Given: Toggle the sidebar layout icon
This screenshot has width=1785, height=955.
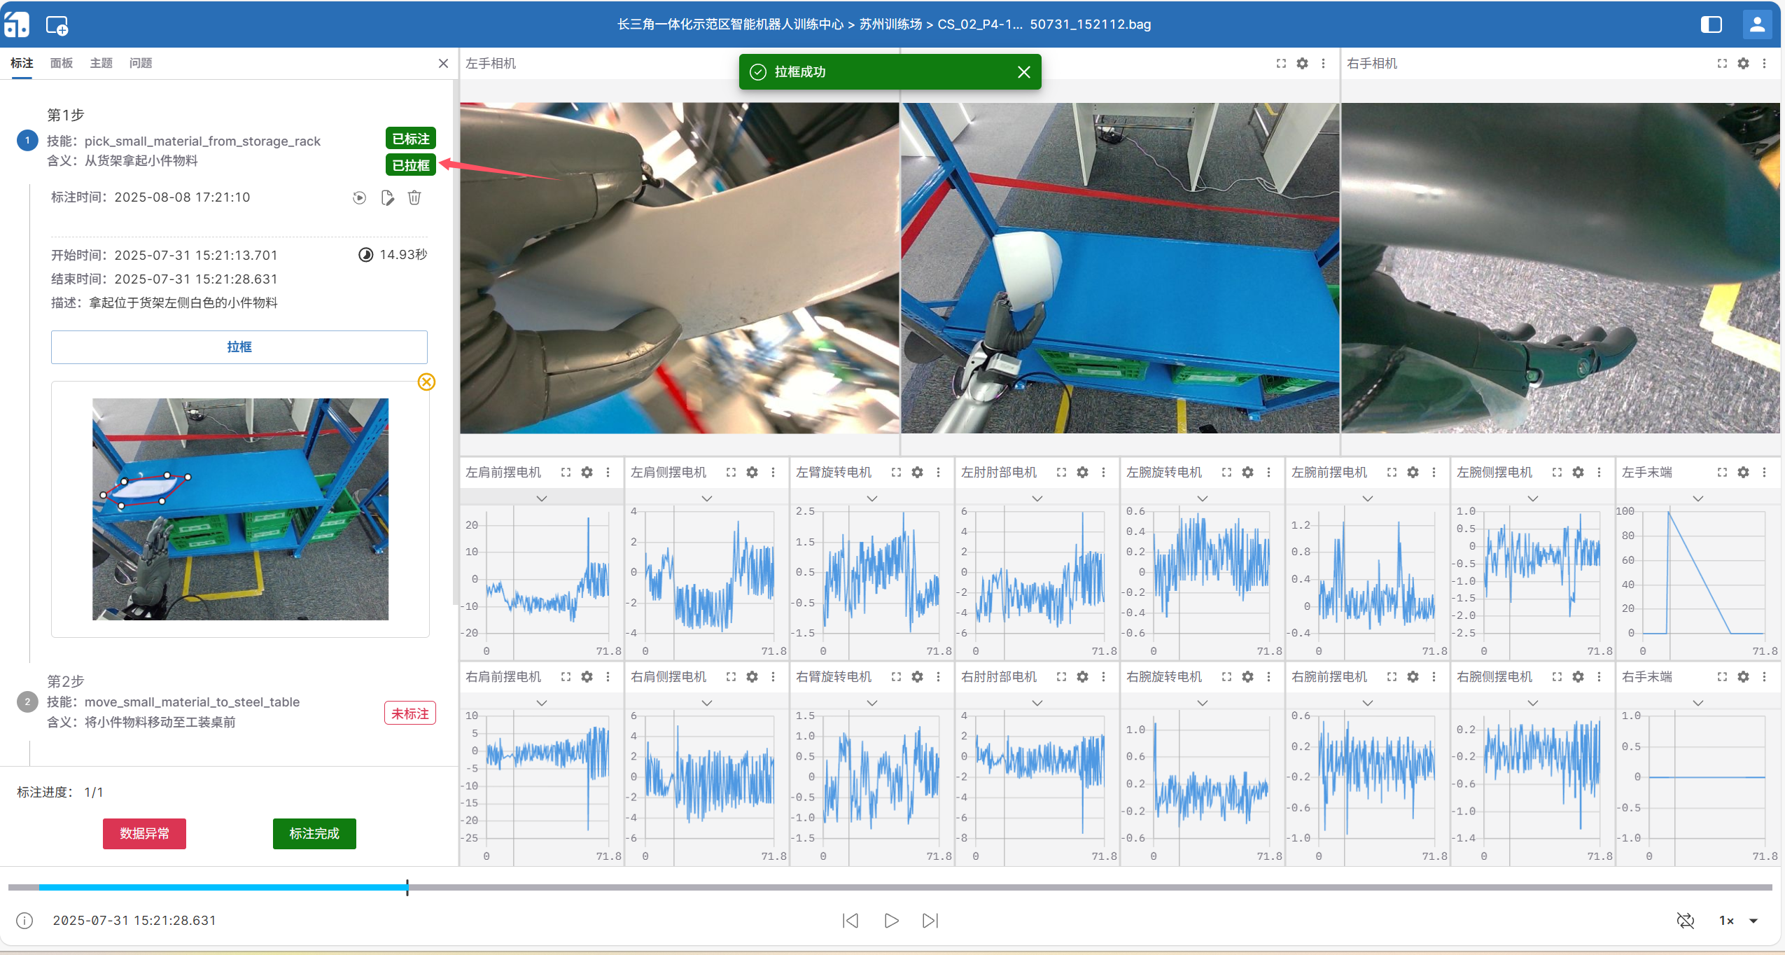Looking at the screenshot, I should pos(1711,25).
